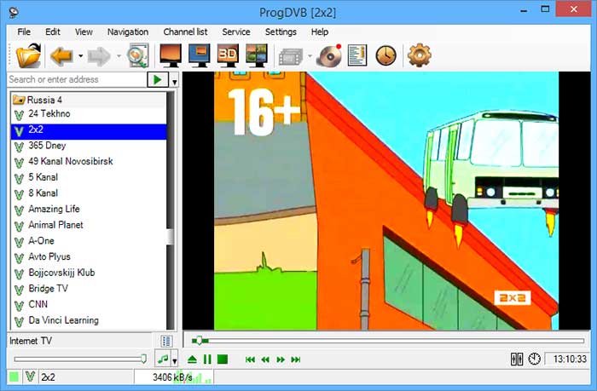
Task: Open the Channel list menu
Action: 185,32
